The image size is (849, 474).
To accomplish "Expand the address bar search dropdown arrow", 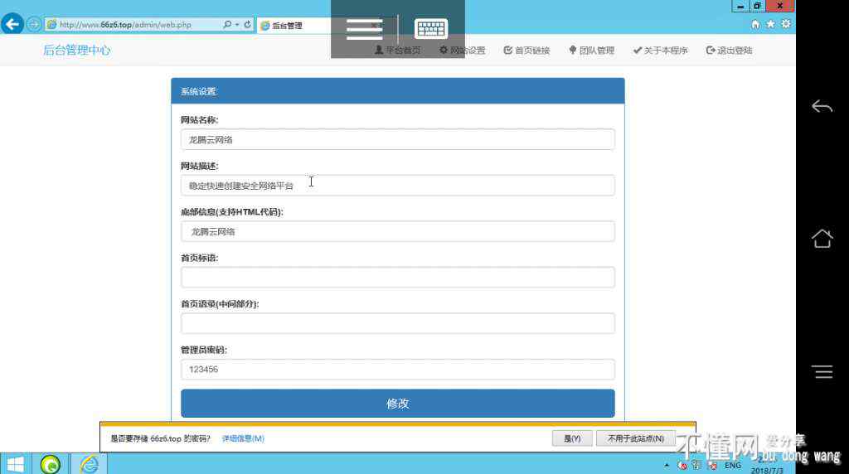I will [237, 25].
